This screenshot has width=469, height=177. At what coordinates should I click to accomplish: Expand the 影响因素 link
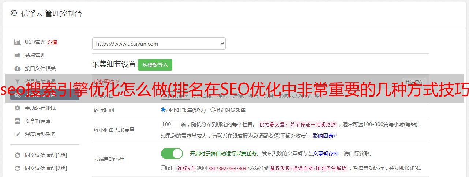pyautogui.click(x=324, y=136)
